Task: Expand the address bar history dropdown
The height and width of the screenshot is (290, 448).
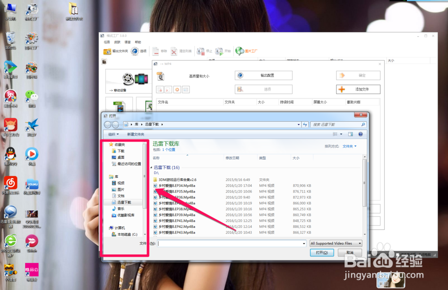Action: (298, 124)
